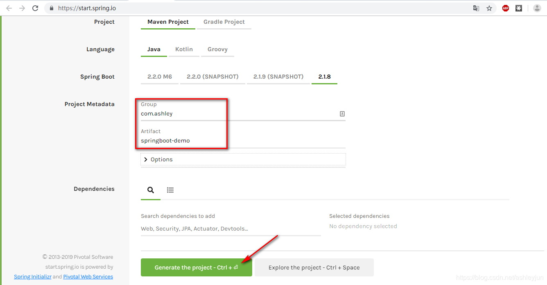Click the search dependencies input field
The width and height of the screenshot is (547, 285).
pos(231,228)
